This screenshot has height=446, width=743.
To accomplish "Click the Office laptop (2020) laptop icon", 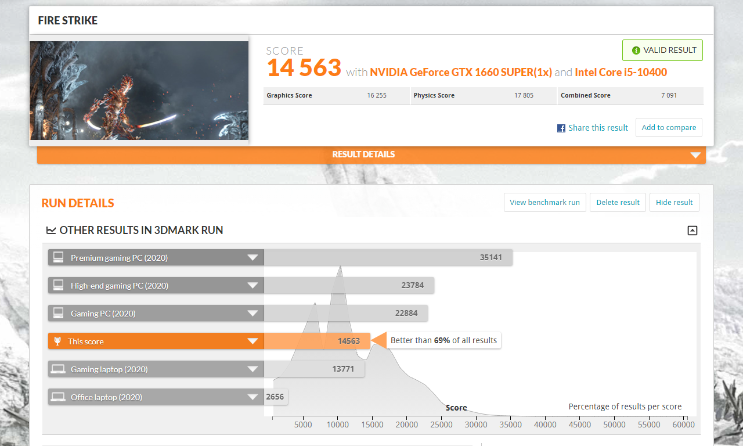I will point(58,397).
